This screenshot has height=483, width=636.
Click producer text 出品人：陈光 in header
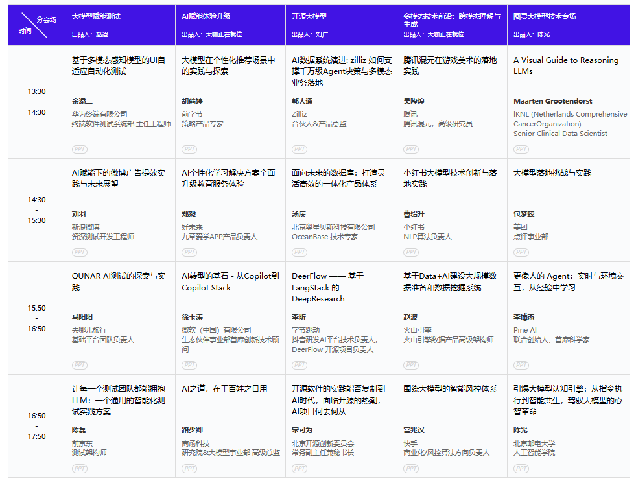[x=532, y=34]
